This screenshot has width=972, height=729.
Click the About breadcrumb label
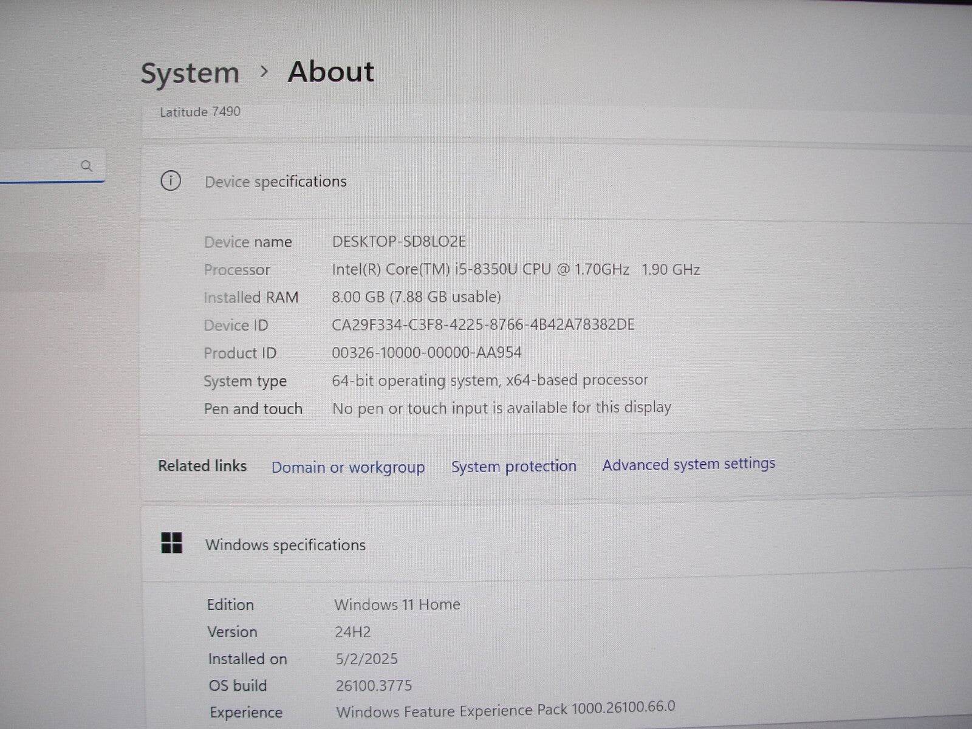click(x=331, y=71)
